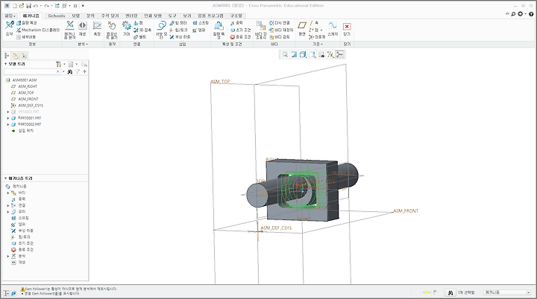Click ribbon 초기 조건 tool
This screenshot has height=299, width=537.
coord(240,30)
